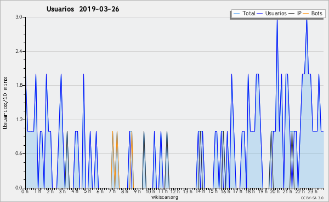Click the 4 h x-axis label
This screenshot has height=202, width=329.
point(75,191)
